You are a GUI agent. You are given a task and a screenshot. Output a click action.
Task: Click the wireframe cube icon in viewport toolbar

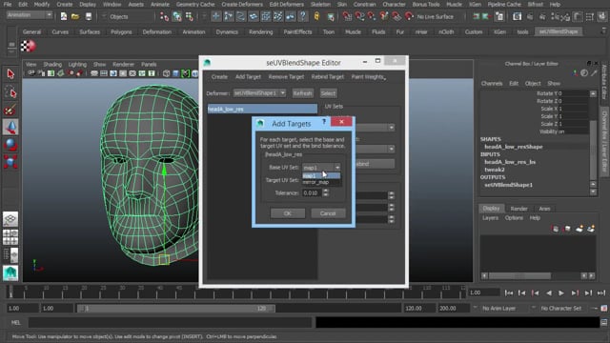166,73
